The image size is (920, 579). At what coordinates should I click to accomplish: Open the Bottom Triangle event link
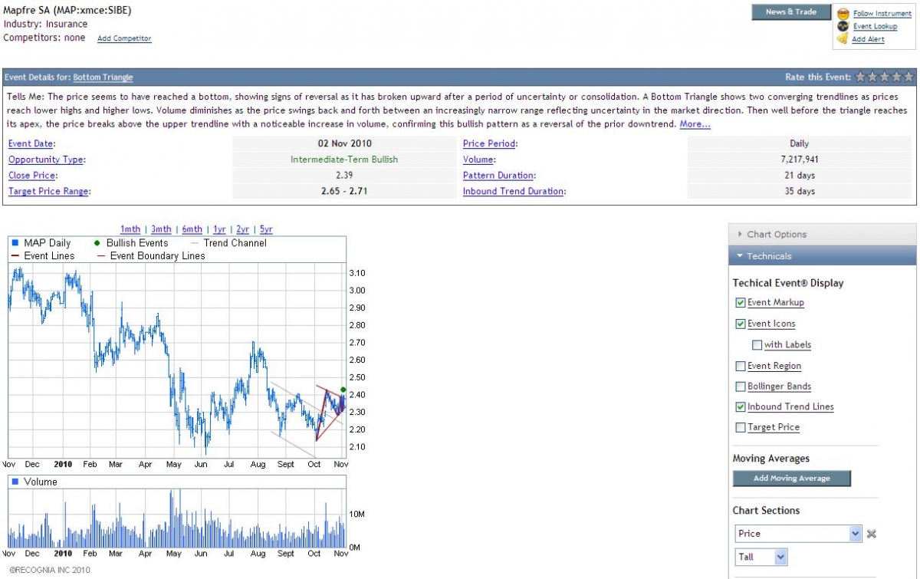[x=103, y=77]
